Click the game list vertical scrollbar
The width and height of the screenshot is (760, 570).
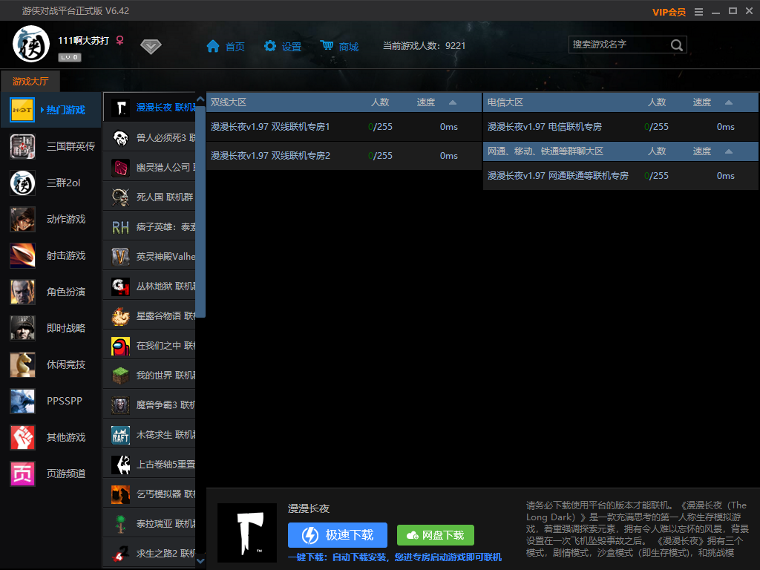click(x=200, y=212)
